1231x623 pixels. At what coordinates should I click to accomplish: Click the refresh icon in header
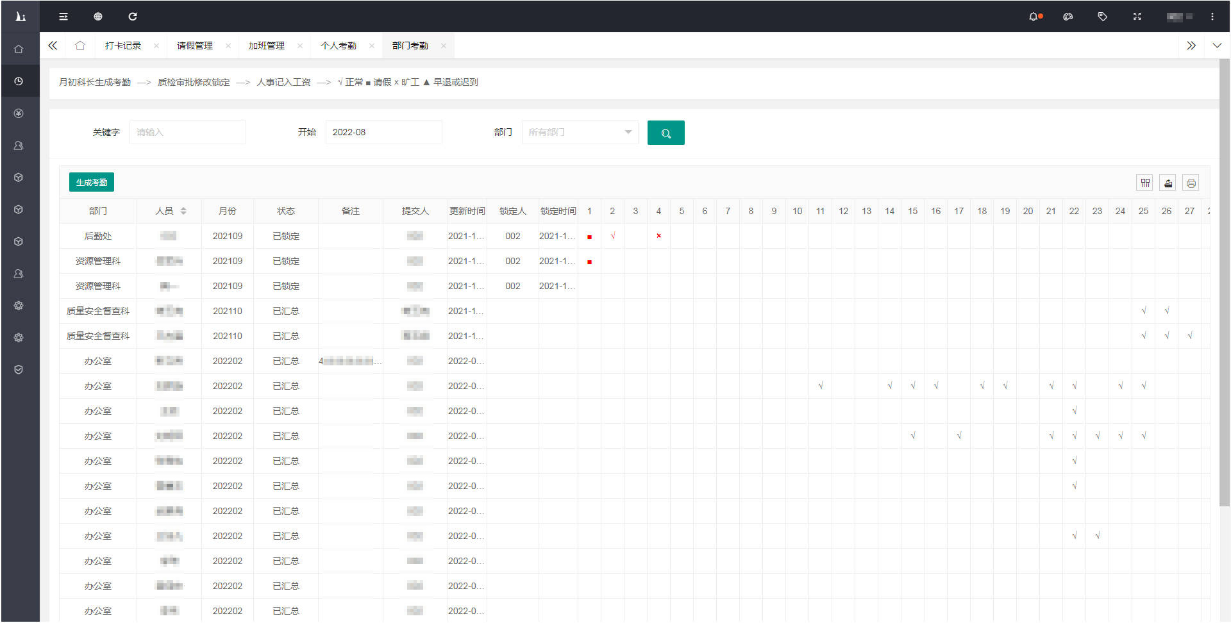[x=133, y=17]
